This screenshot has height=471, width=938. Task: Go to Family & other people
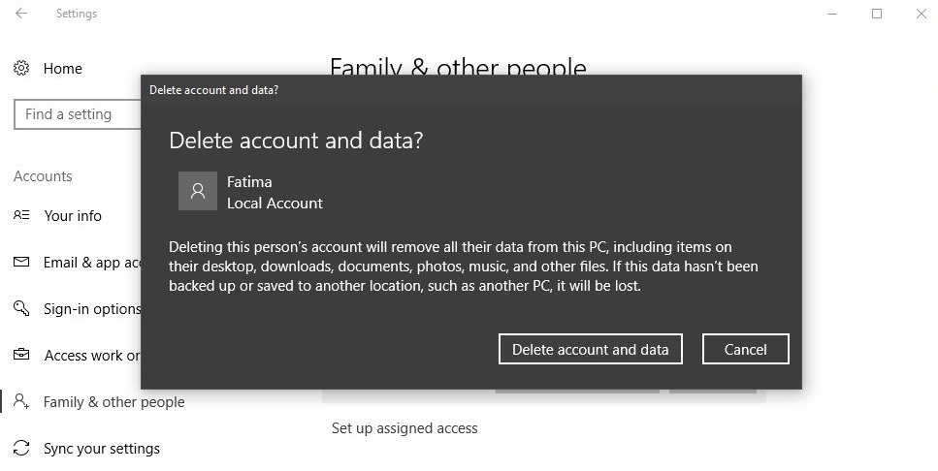(x=114, y=402)
